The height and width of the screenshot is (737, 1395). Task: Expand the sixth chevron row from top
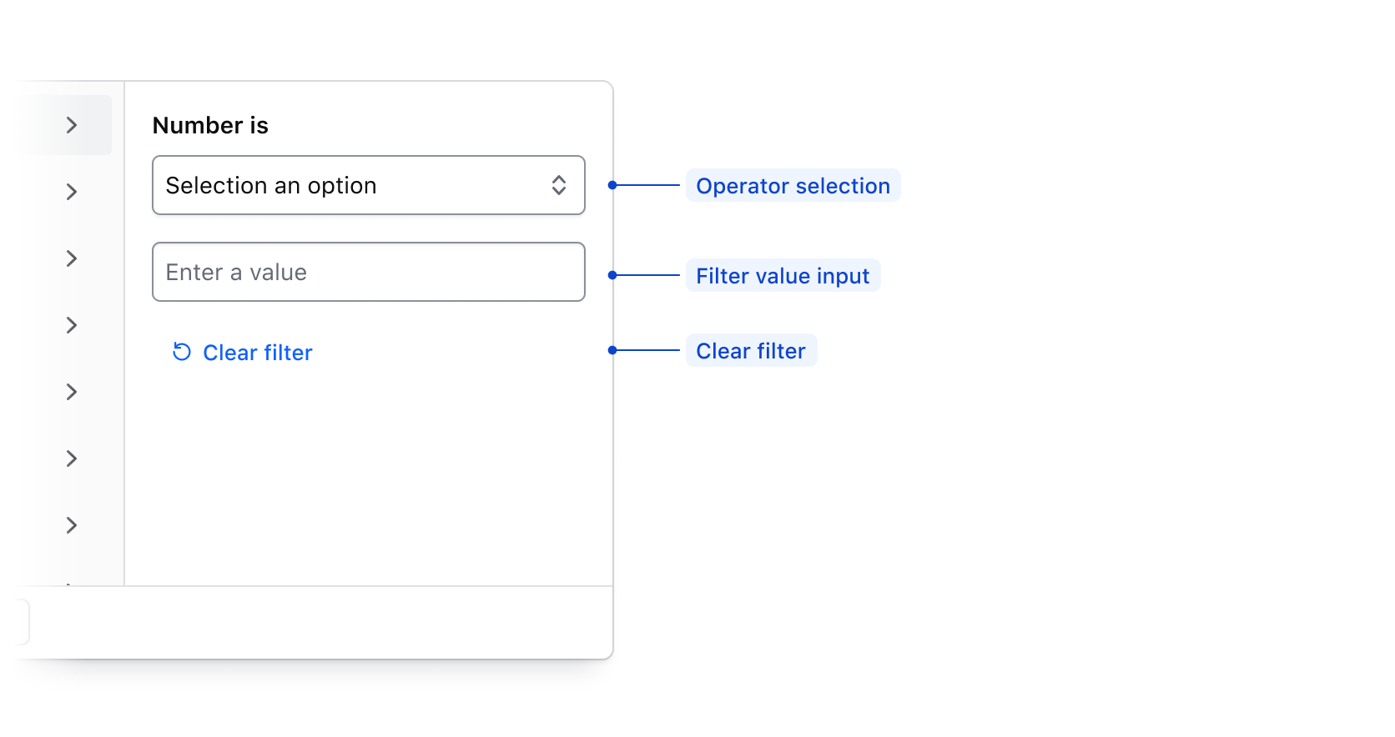72,459
